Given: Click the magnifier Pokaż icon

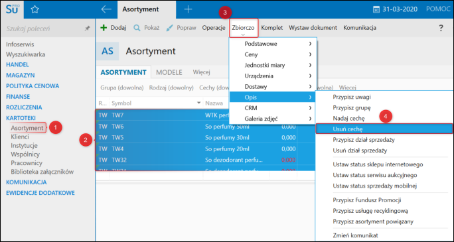Looking at the screenshot, I should click(x=137, y=28).
